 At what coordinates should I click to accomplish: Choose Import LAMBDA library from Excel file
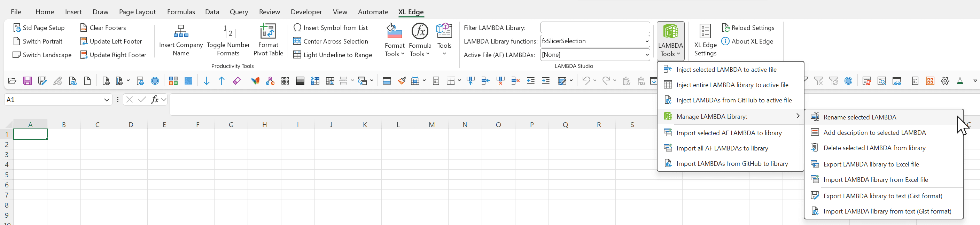coord(884,179)
